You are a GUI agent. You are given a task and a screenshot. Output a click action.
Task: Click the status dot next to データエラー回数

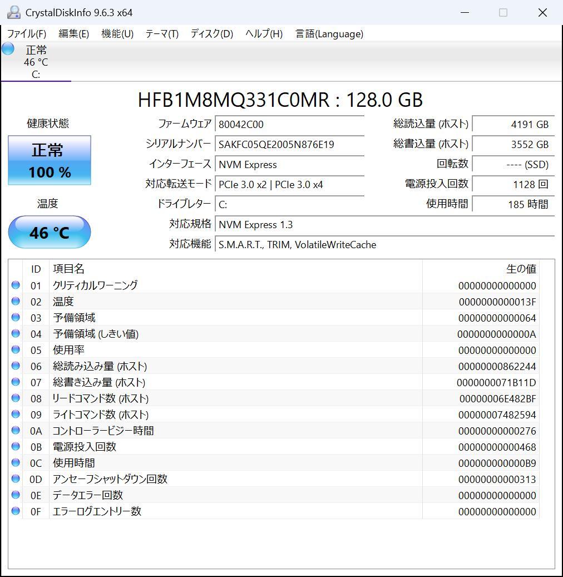coord(15,495)
